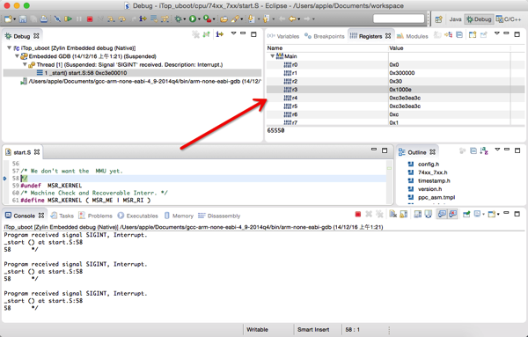Open the Display Selected Console dropdown arrow
Viewport: 528px width, 337px height.
click(483, 215)
